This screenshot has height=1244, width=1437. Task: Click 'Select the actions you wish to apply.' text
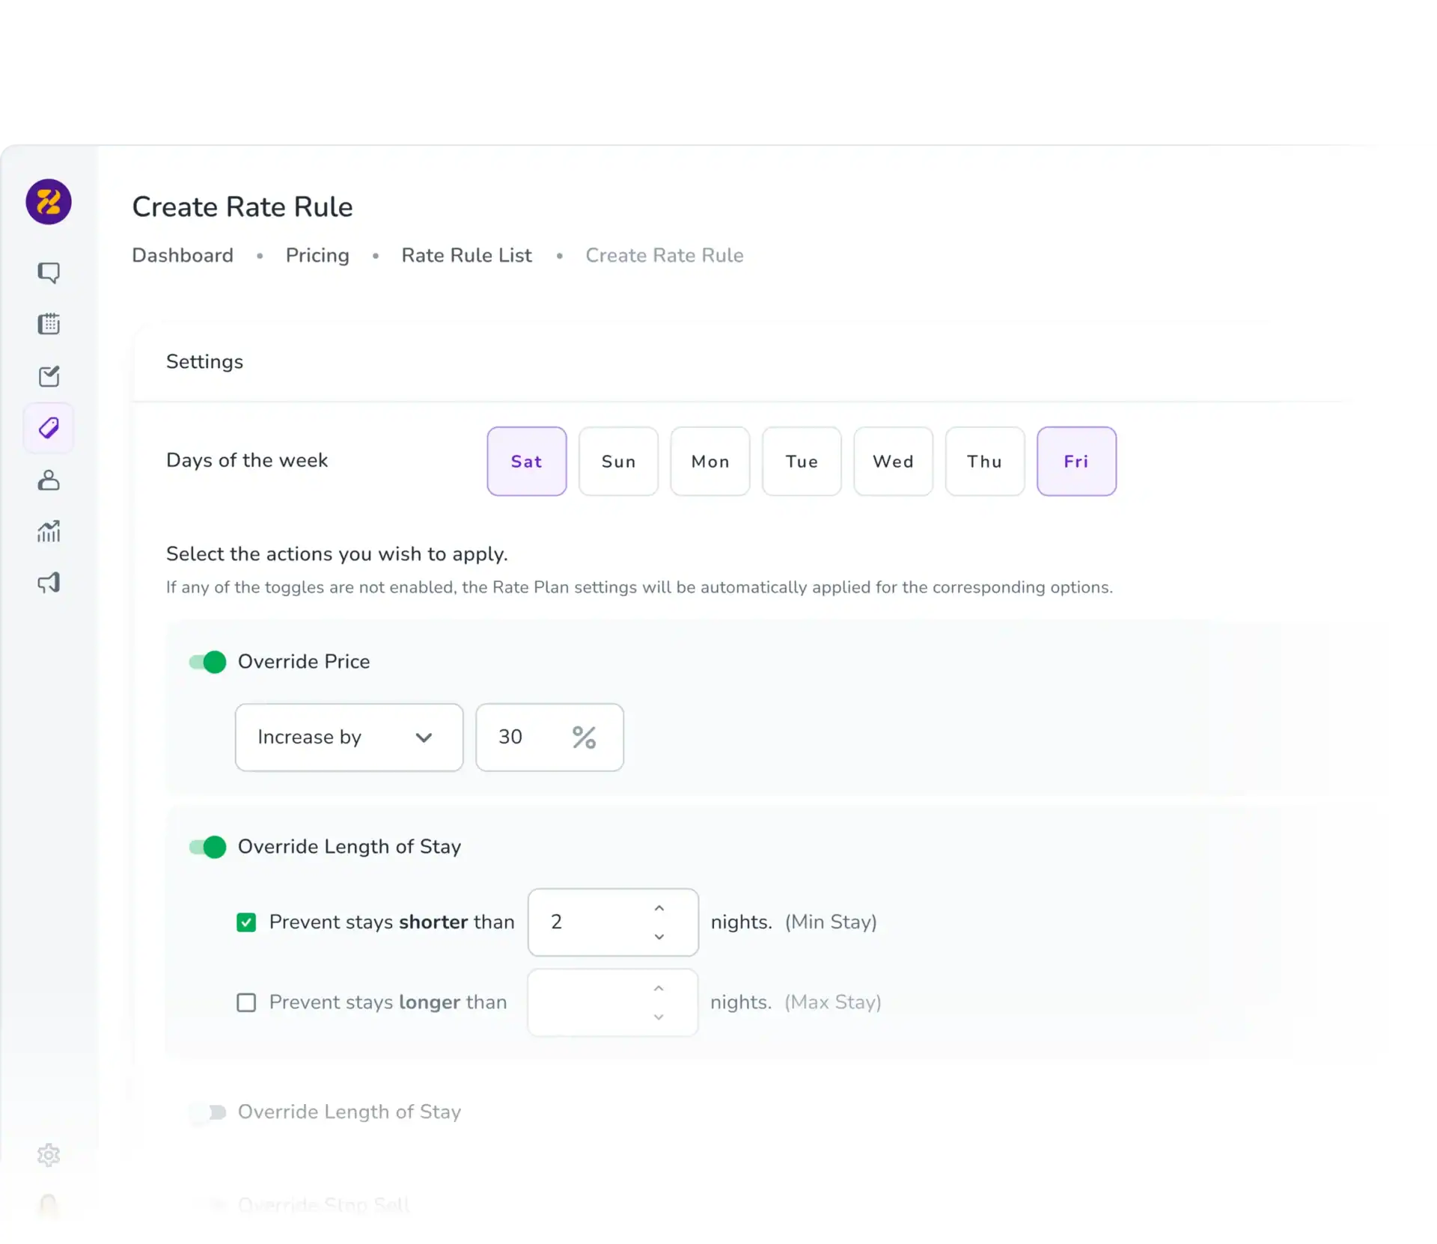click(337, 554)
